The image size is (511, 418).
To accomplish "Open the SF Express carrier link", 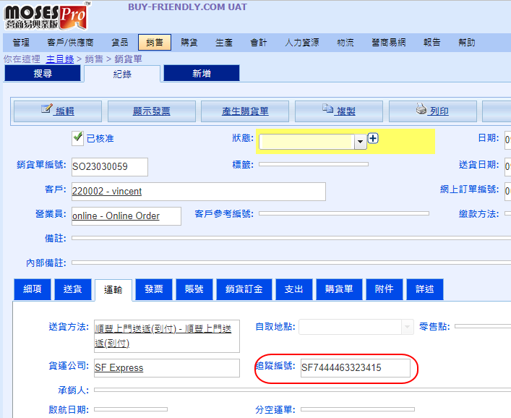I will click(x=119, y=368).
